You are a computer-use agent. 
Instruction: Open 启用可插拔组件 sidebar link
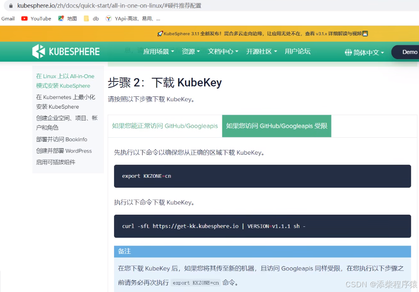(56, 162)
